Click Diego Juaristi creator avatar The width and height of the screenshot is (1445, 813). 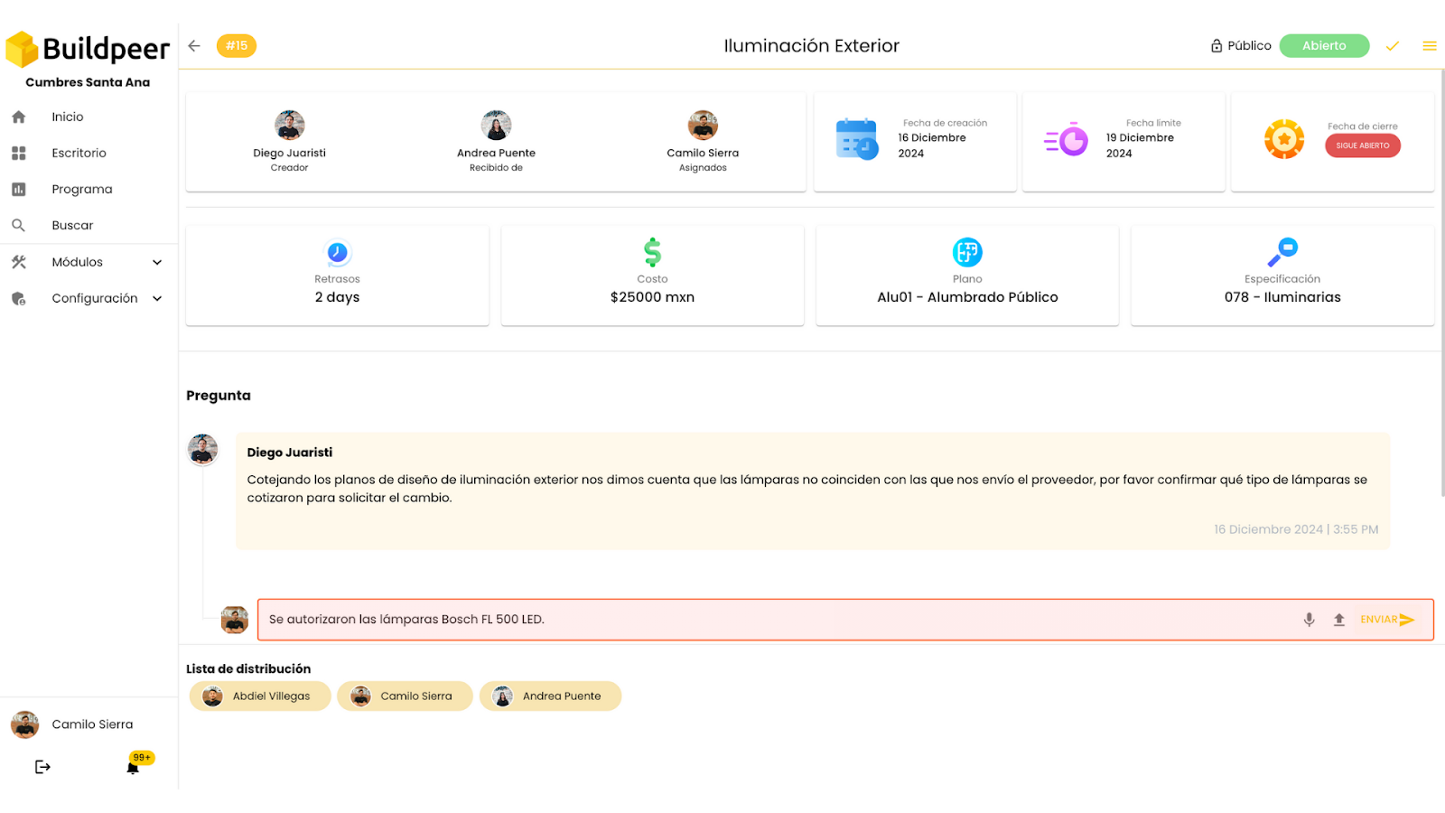290,126
